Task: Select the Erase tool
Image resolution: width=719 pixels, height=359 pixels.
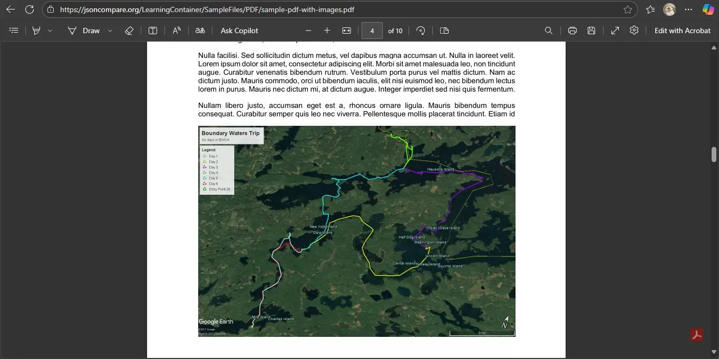Action: coord(129,31)
